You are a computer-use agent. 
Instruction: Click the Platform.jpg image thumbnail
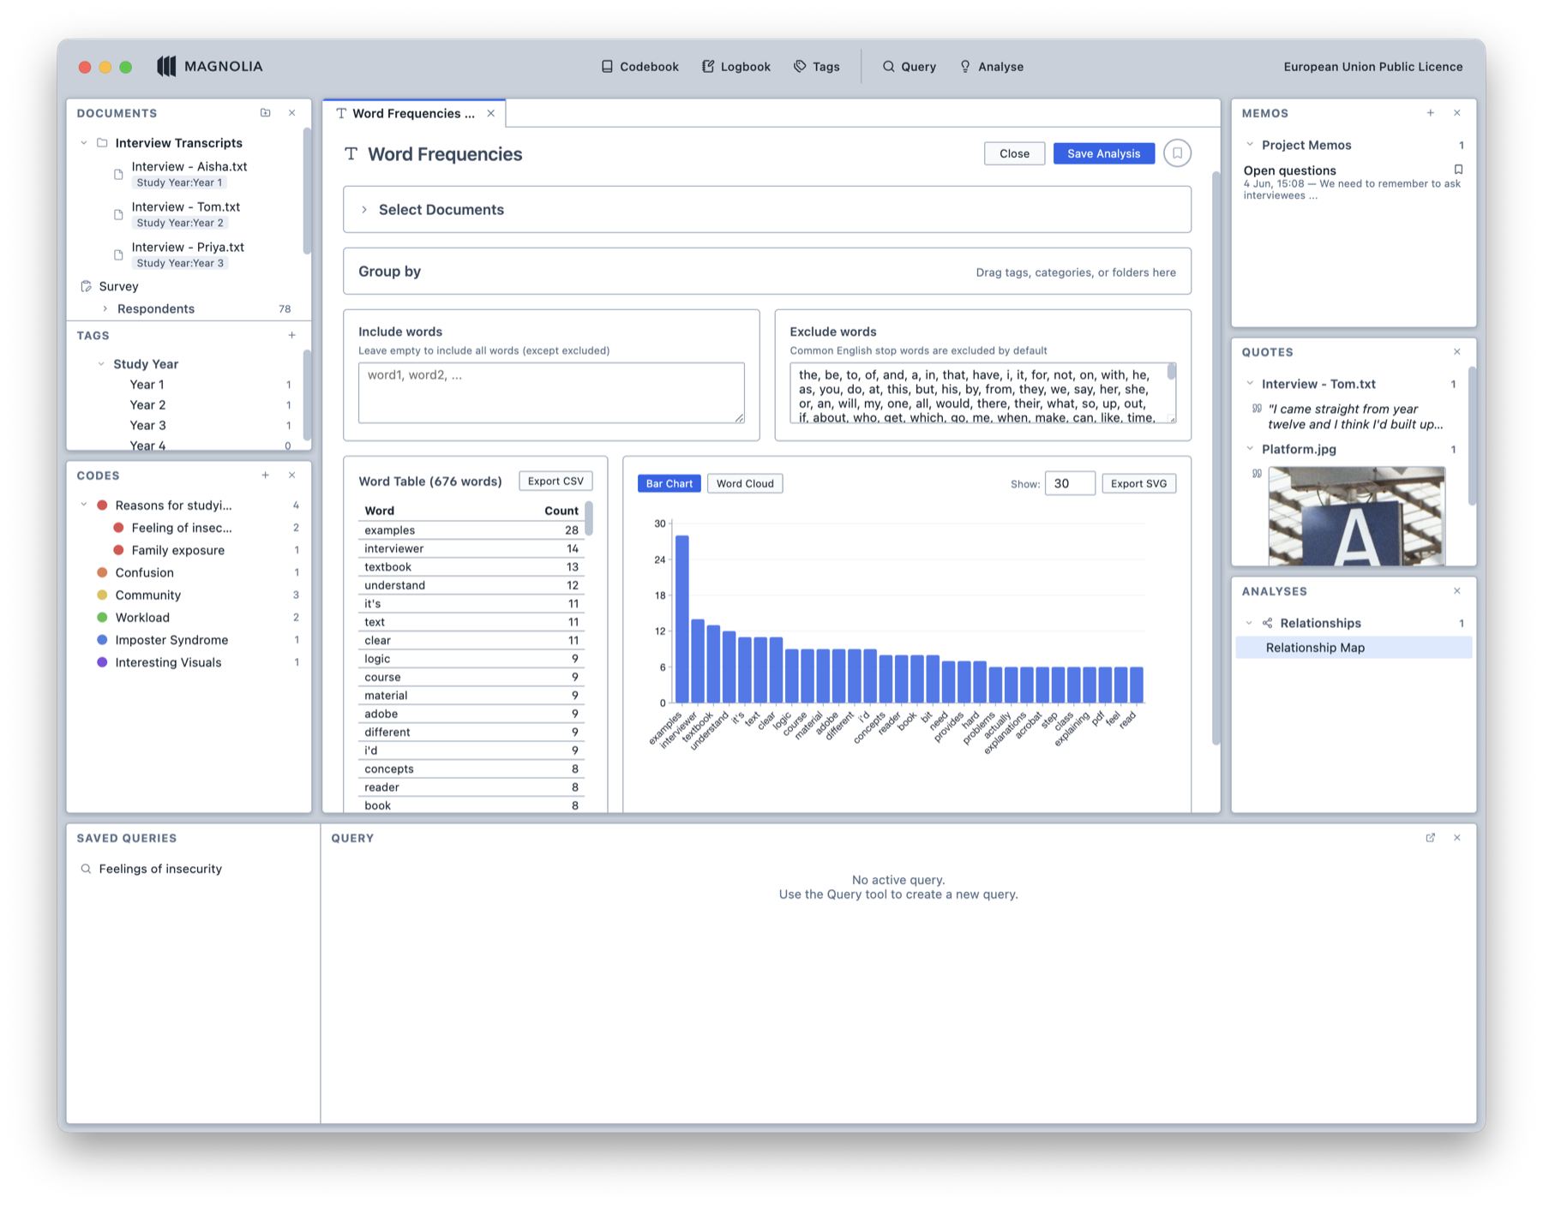pos(1356,516)
